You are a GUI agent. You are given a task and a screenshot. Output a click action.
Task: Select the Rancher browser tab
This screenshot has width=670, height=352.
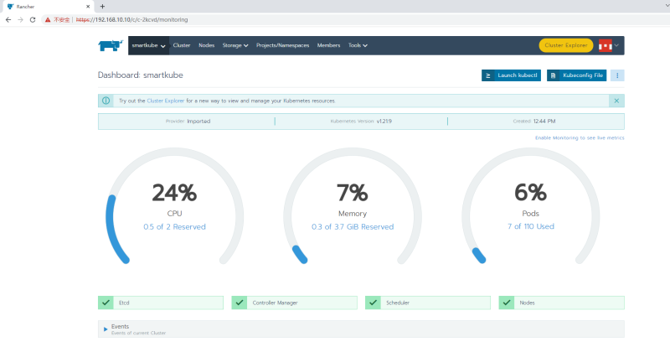(x=47, y=7)
